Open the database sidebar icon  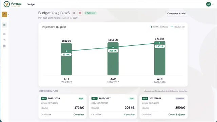tap(4, 34)
